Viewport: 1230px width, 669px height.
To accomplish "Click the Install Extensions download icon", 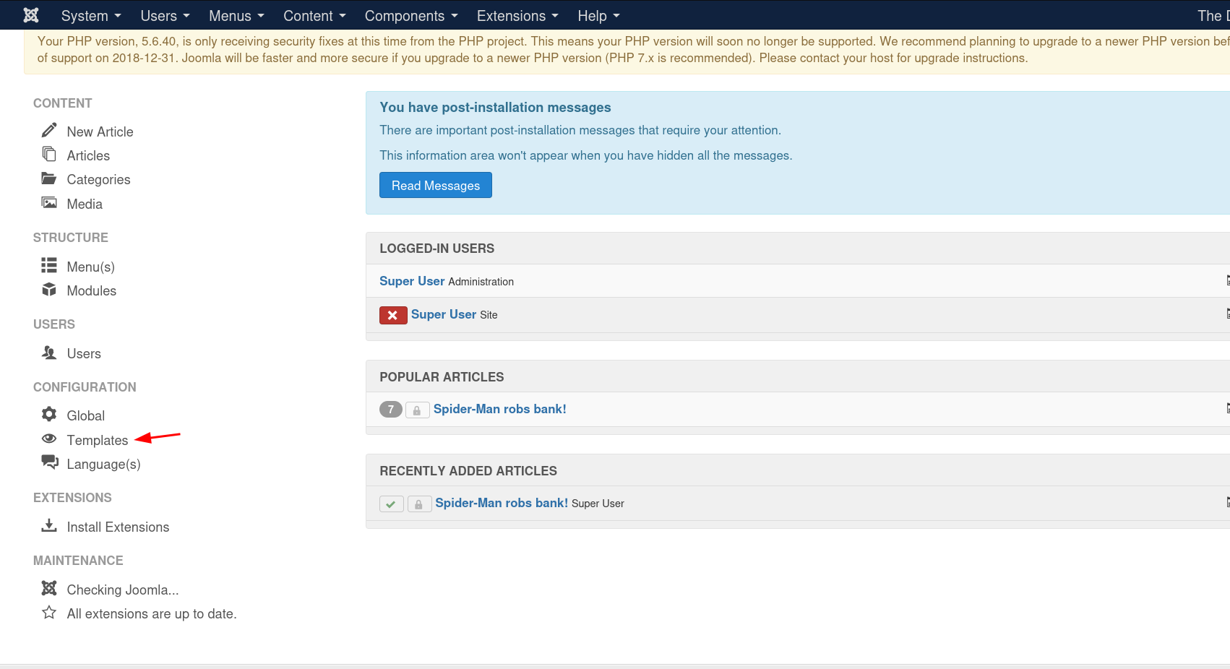I will [x=49, y=526].
